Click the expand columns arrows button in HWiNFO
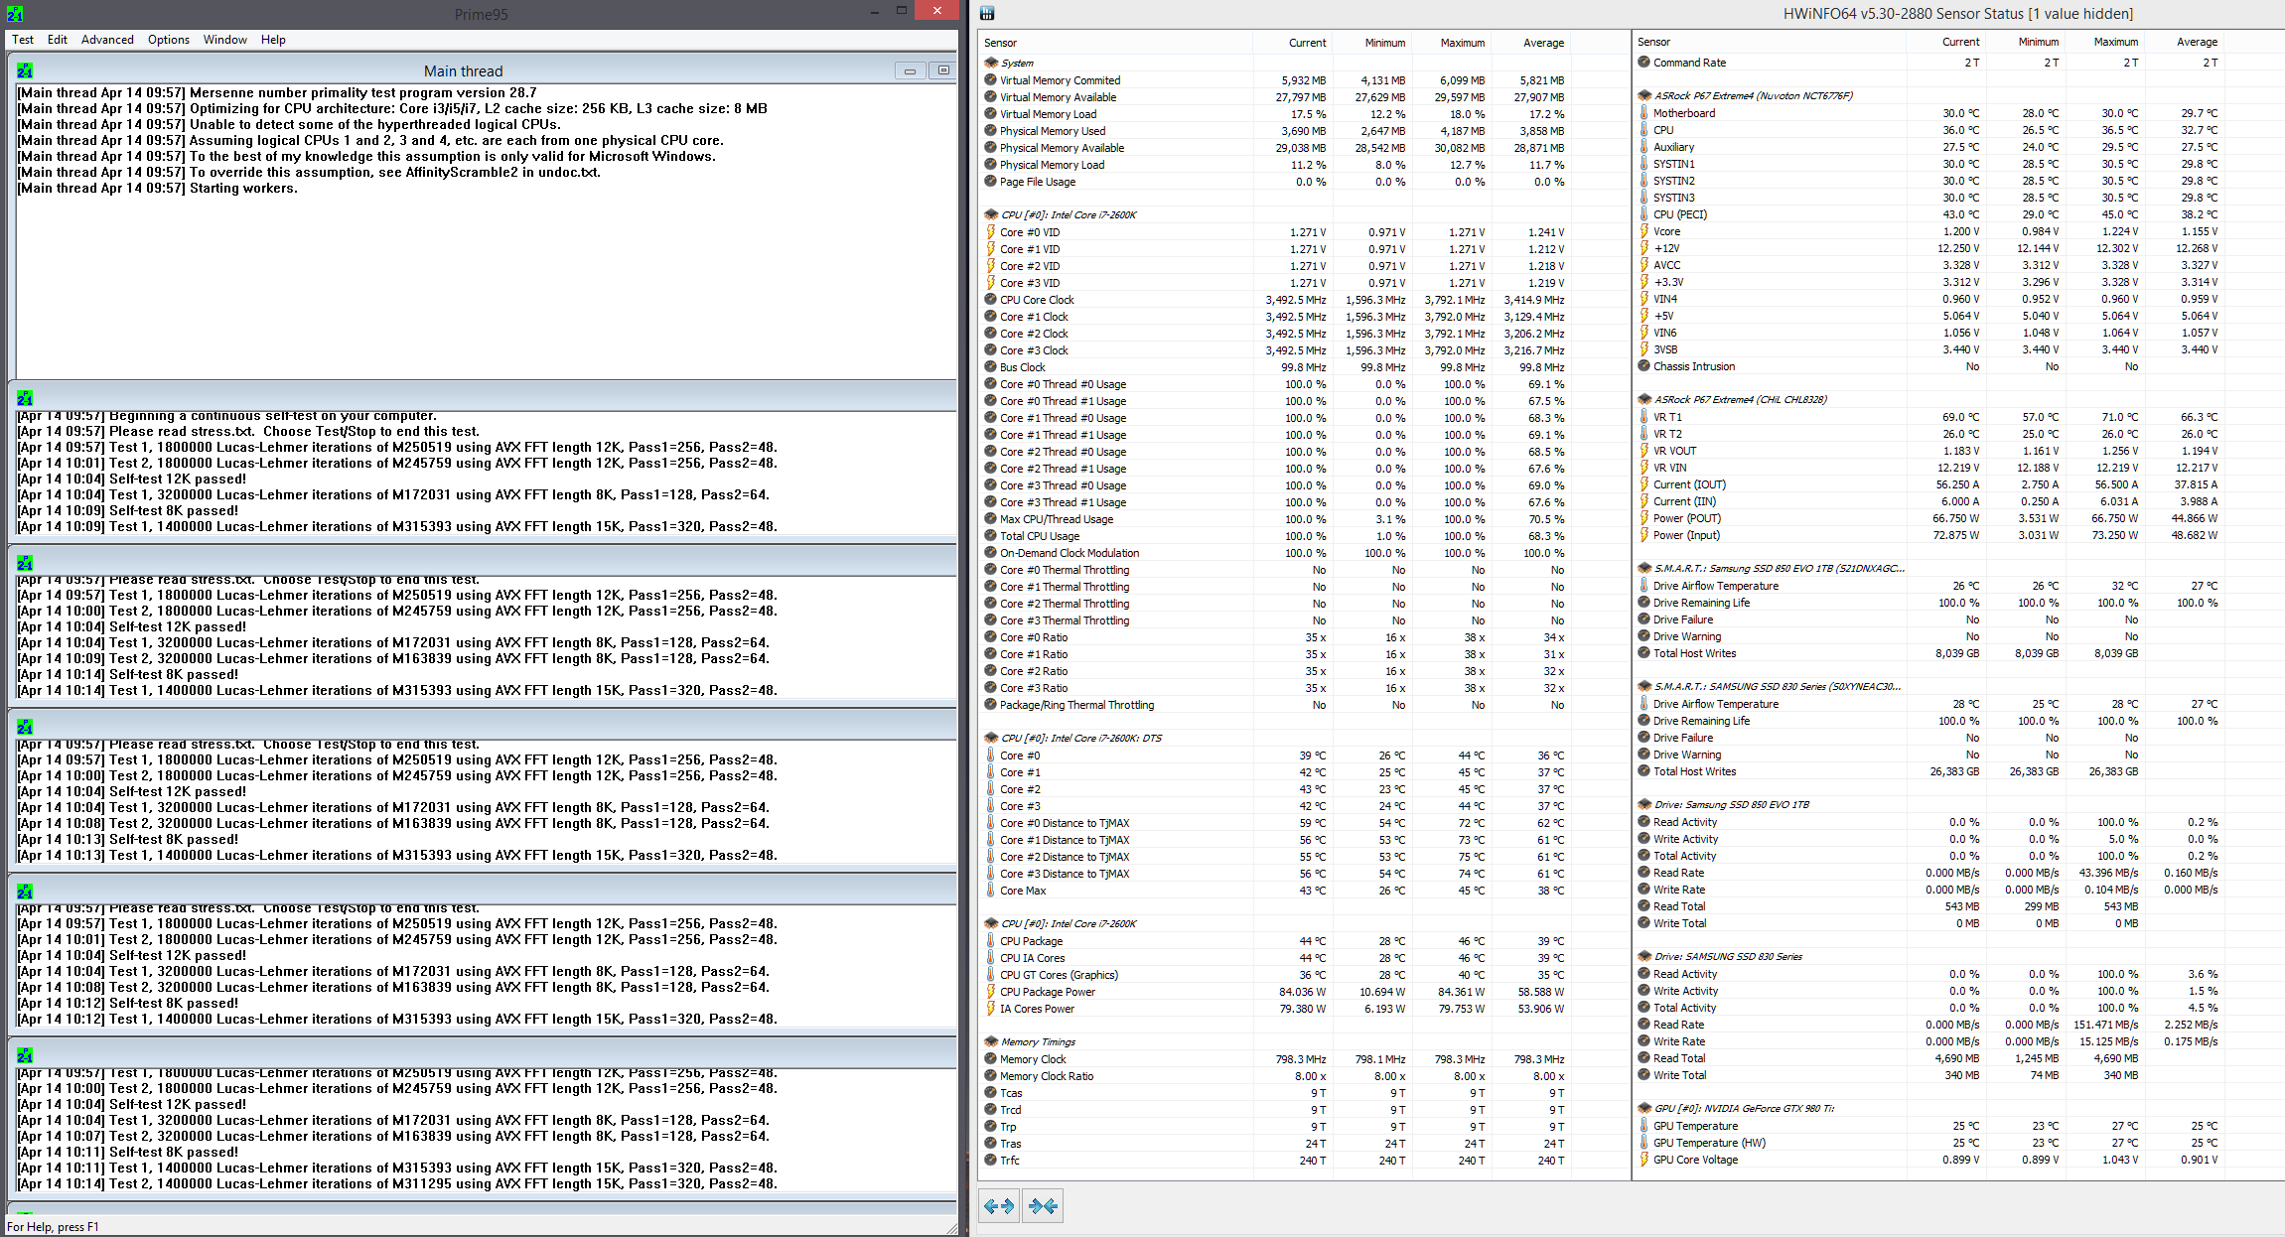 click(999, 1205)
